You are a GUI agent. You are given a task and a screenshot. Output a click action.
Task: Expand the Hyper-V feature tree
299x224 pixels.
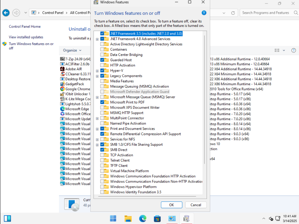[97, 71]
